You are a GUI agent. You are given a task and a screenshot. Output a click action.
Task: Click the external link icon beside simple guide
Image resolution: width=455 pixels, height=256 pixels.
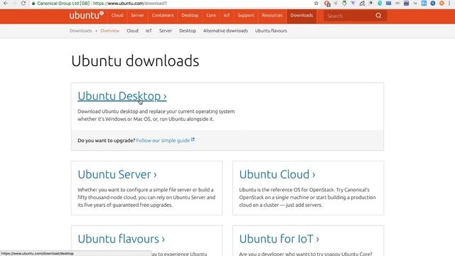(193, 139)
